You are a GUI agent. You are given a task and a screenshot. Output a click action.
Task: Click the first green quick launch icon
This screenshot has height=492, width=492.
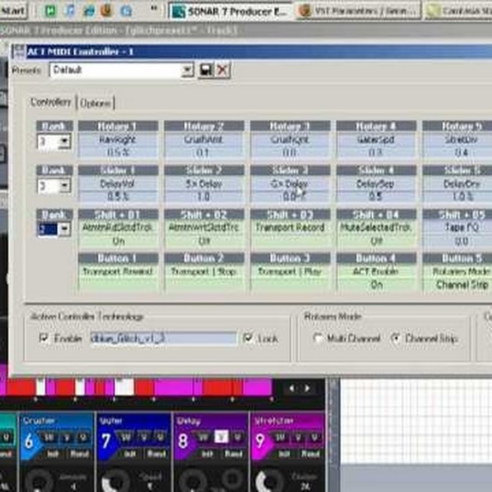(50, 11)
